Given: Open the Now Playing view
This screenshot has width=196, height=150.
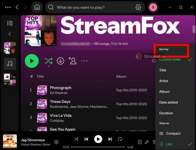Looking at the screenshot, I should tap(140, 142).
